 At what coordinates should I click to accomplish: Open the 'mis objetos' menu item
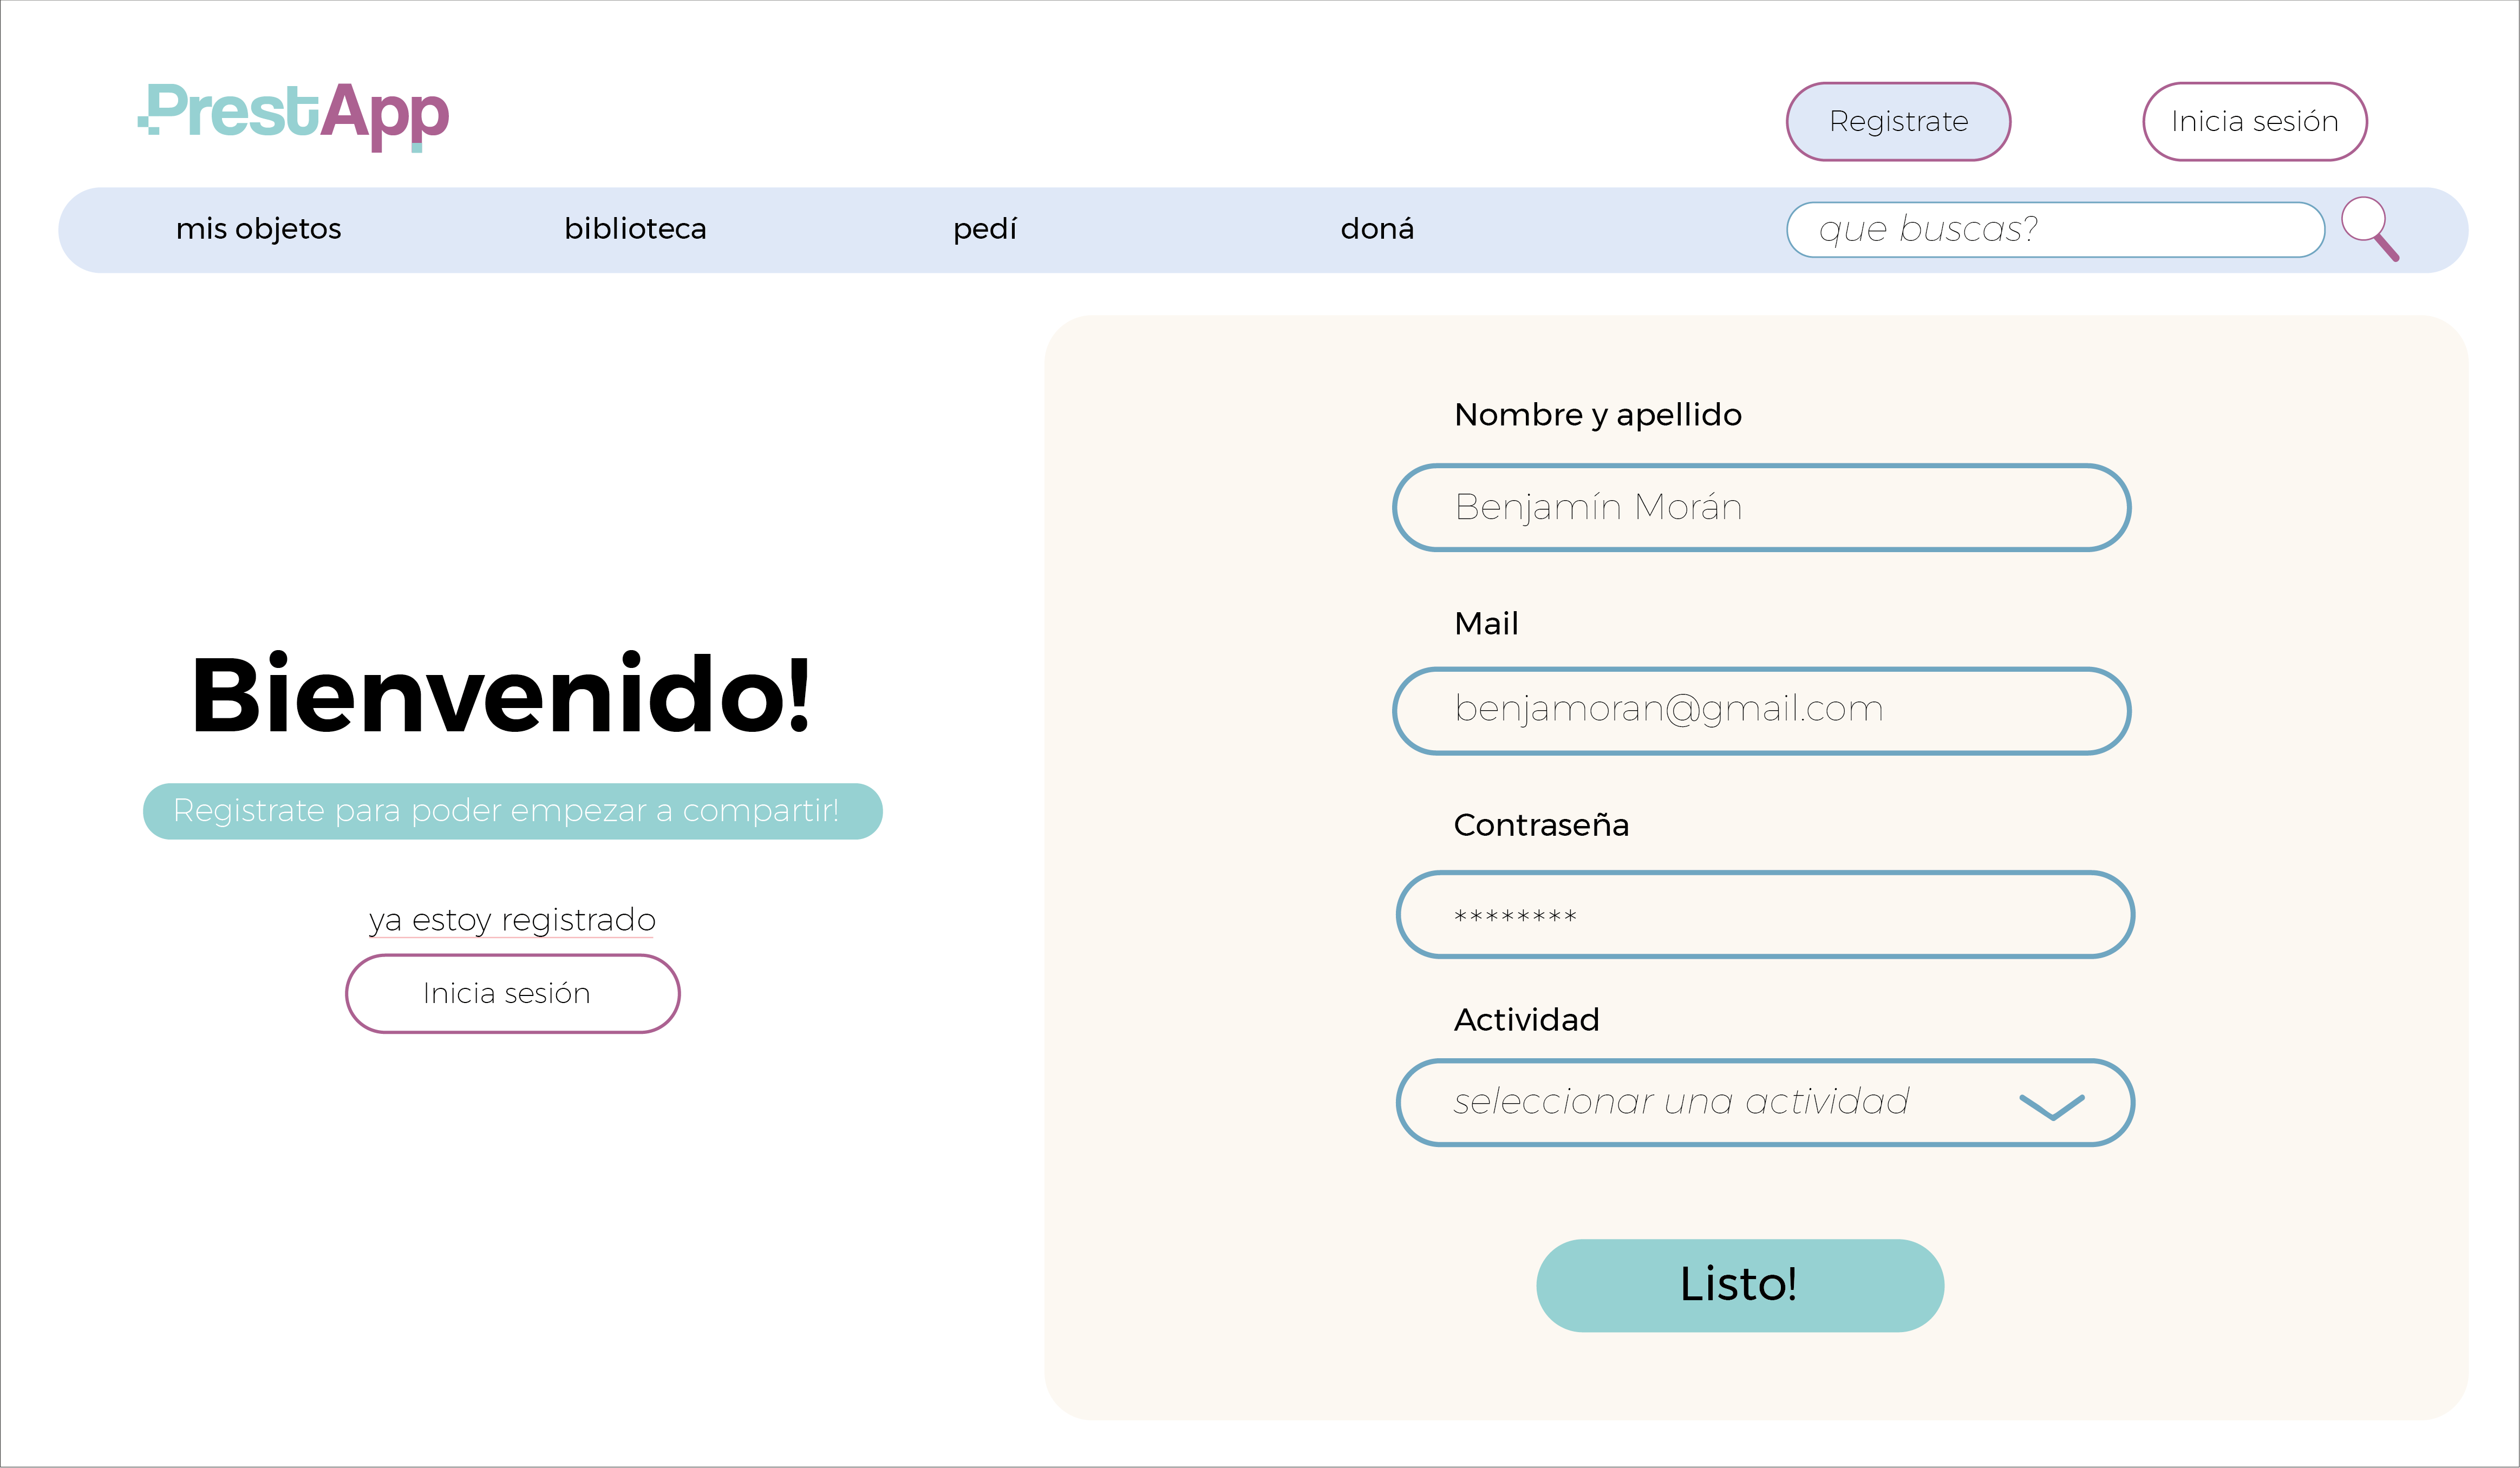click(x=258, y=229)
